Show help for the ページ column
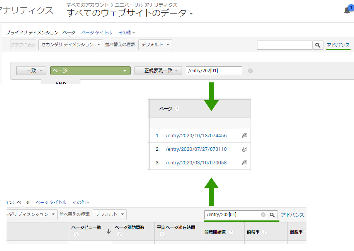Screen dimensions: 354x251 click(x=177, y=109)
